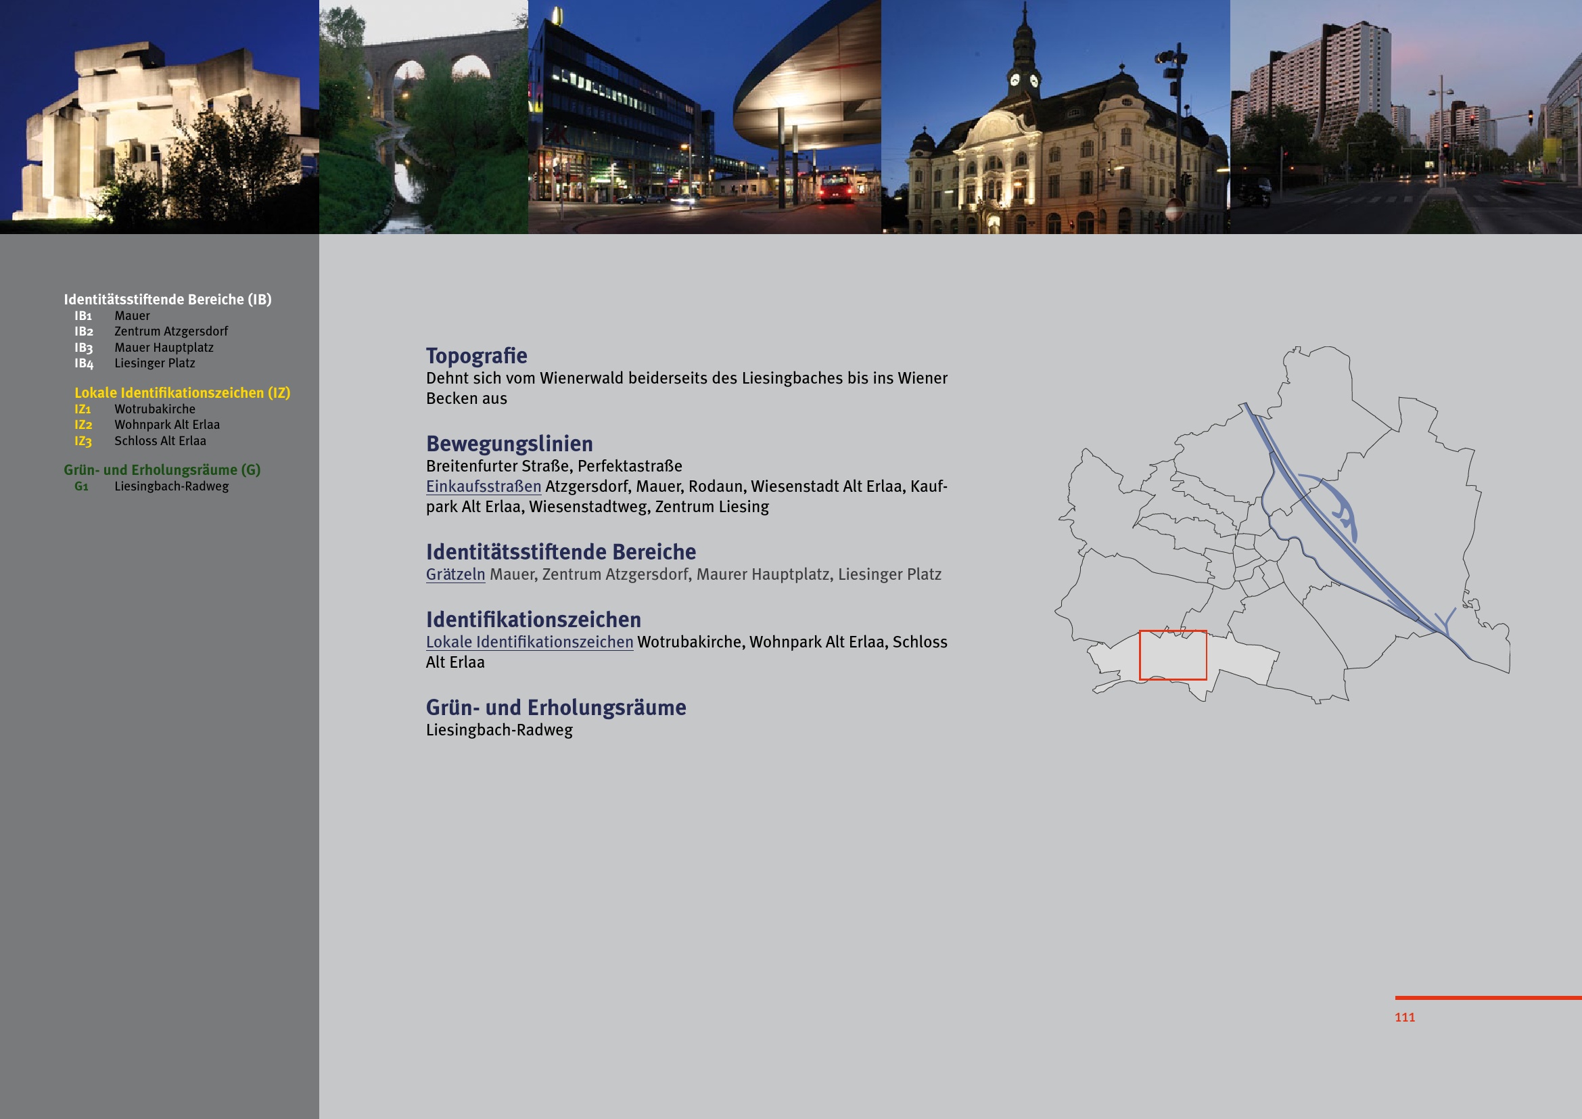This screenshot has height=1119, width=1582.
Task: Open the Grätzeln underlined link
Action: [x=455, y=574]
